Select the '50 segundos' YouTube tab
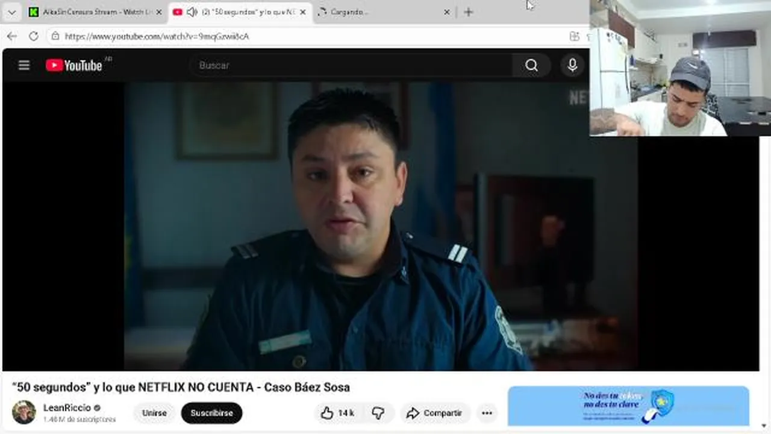 click(240, 12)
